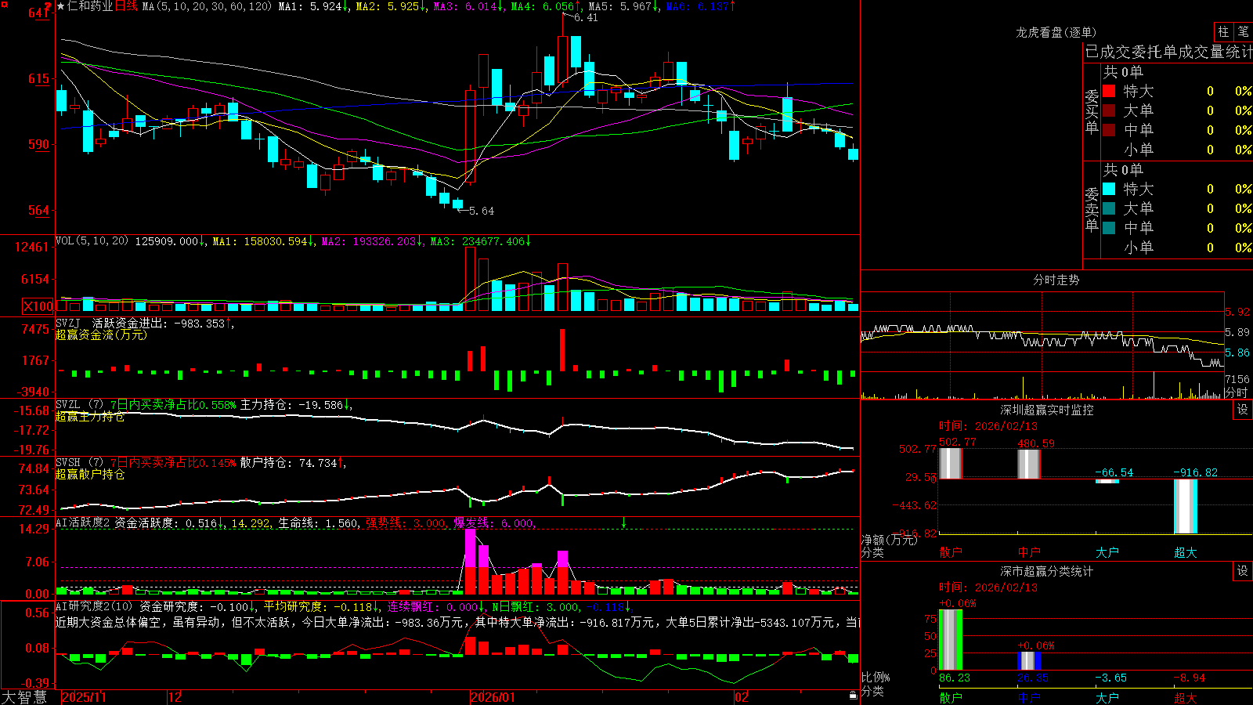This screenshot has height=705, width=1253.
Task: Click the red 特大 buy-order color swatch
Action: pos(1109,91)
